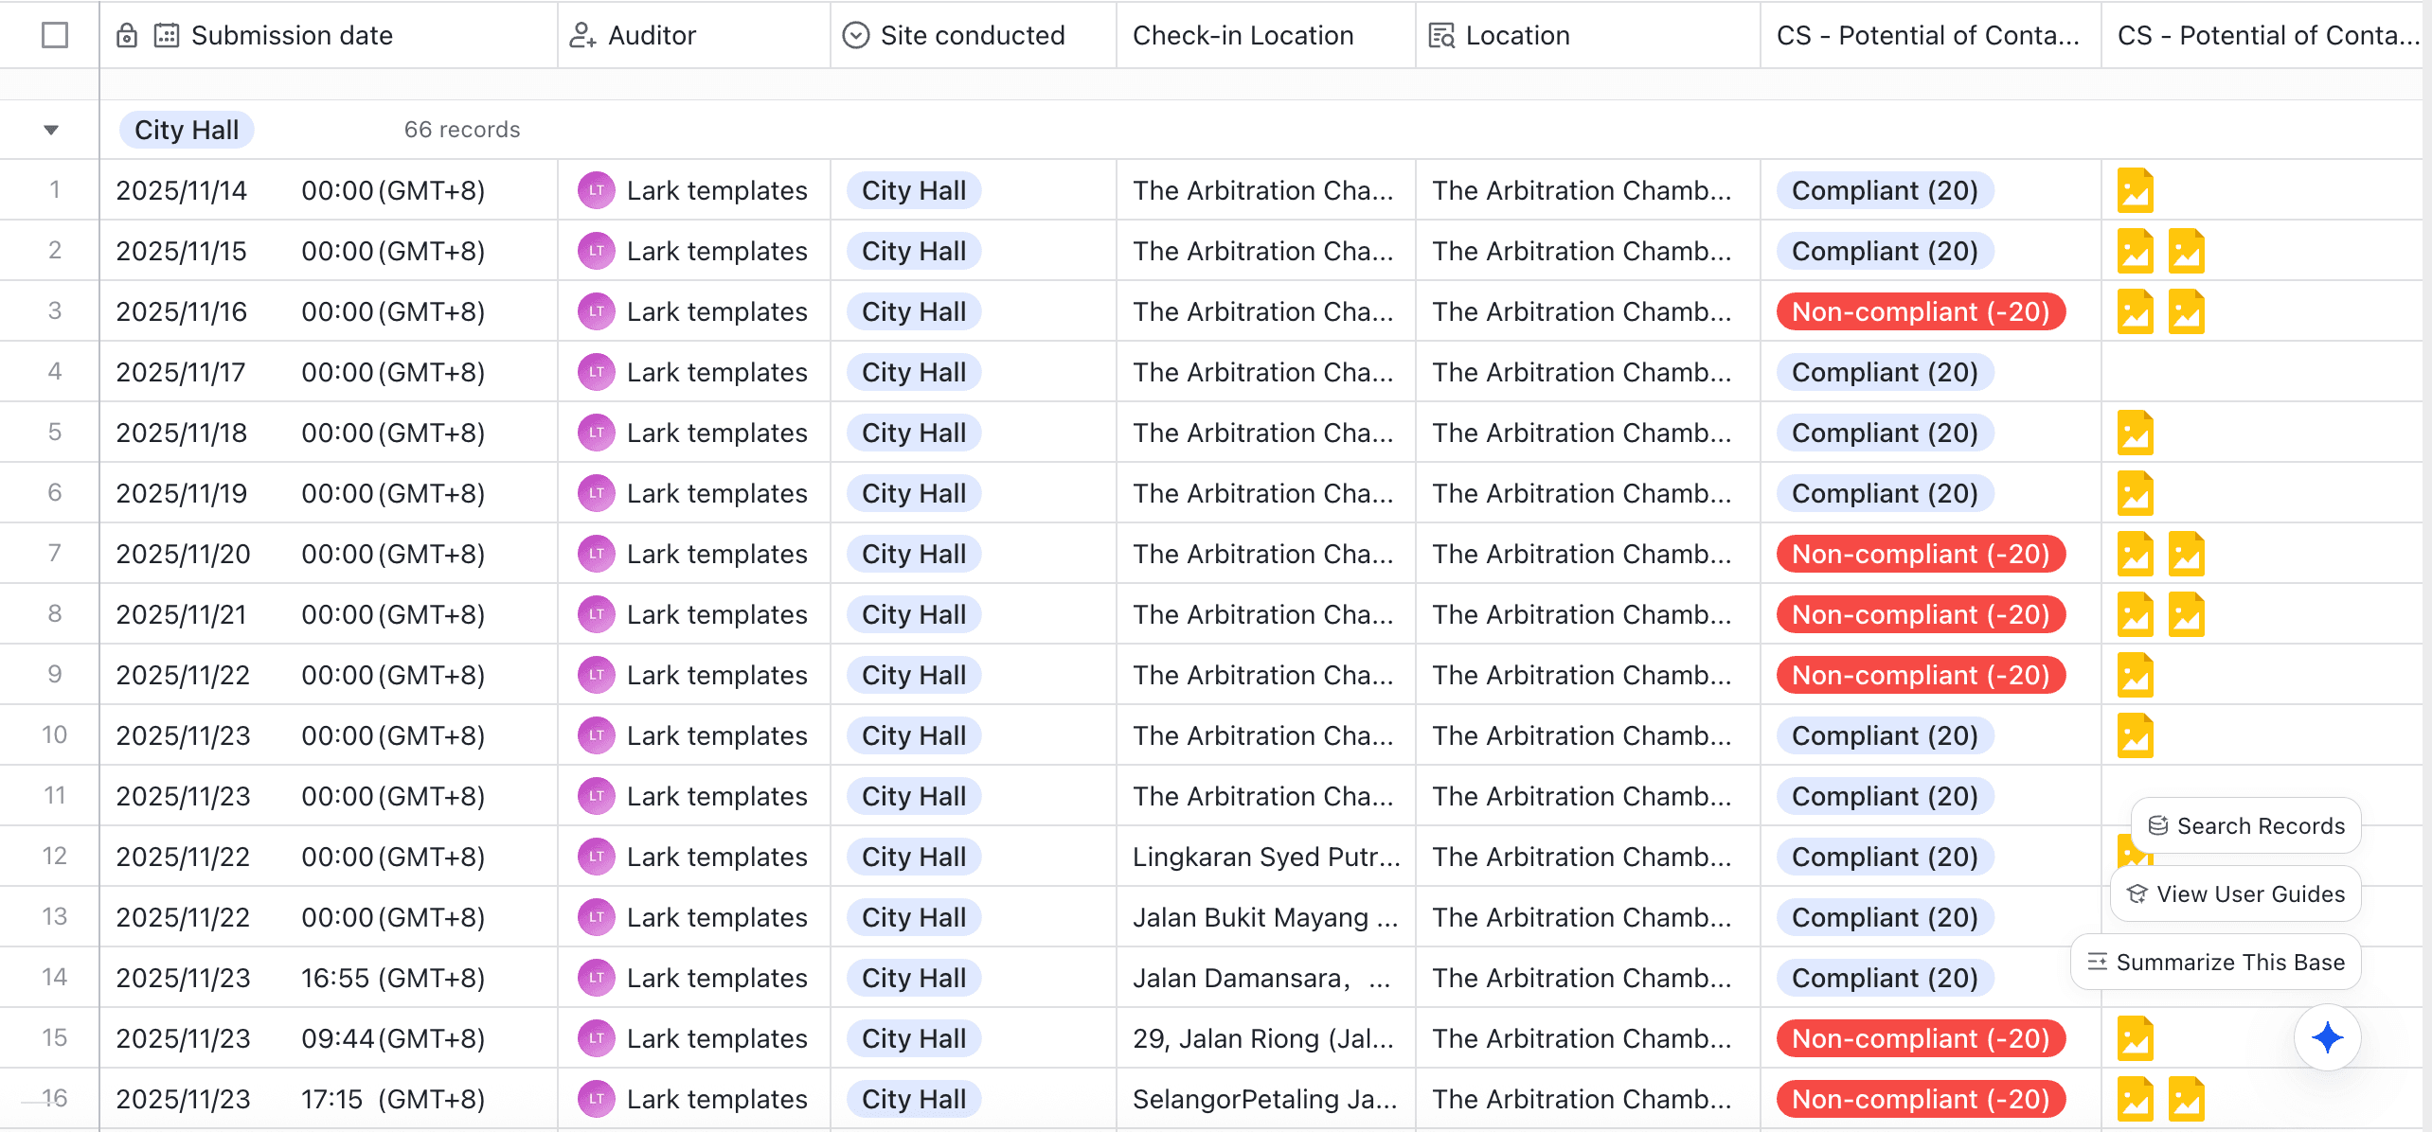Click the Lark templates avatar in row 5
Screen dimensions: 2432x1132
[x=596, y=433]
